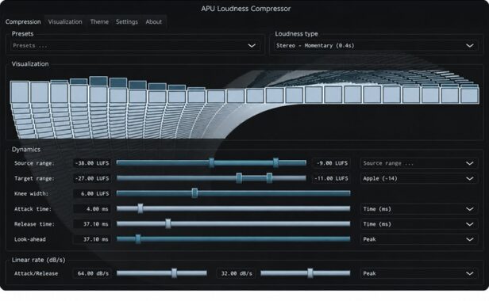Click the Linear rate (dB/s) label

tap(39, 260)
